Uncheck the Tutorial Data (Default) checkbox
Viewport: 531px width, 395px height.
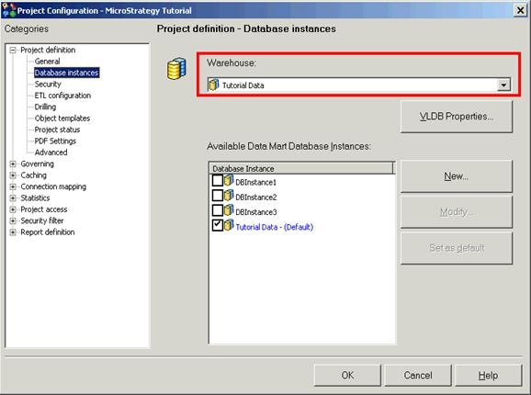click(217, 225)
